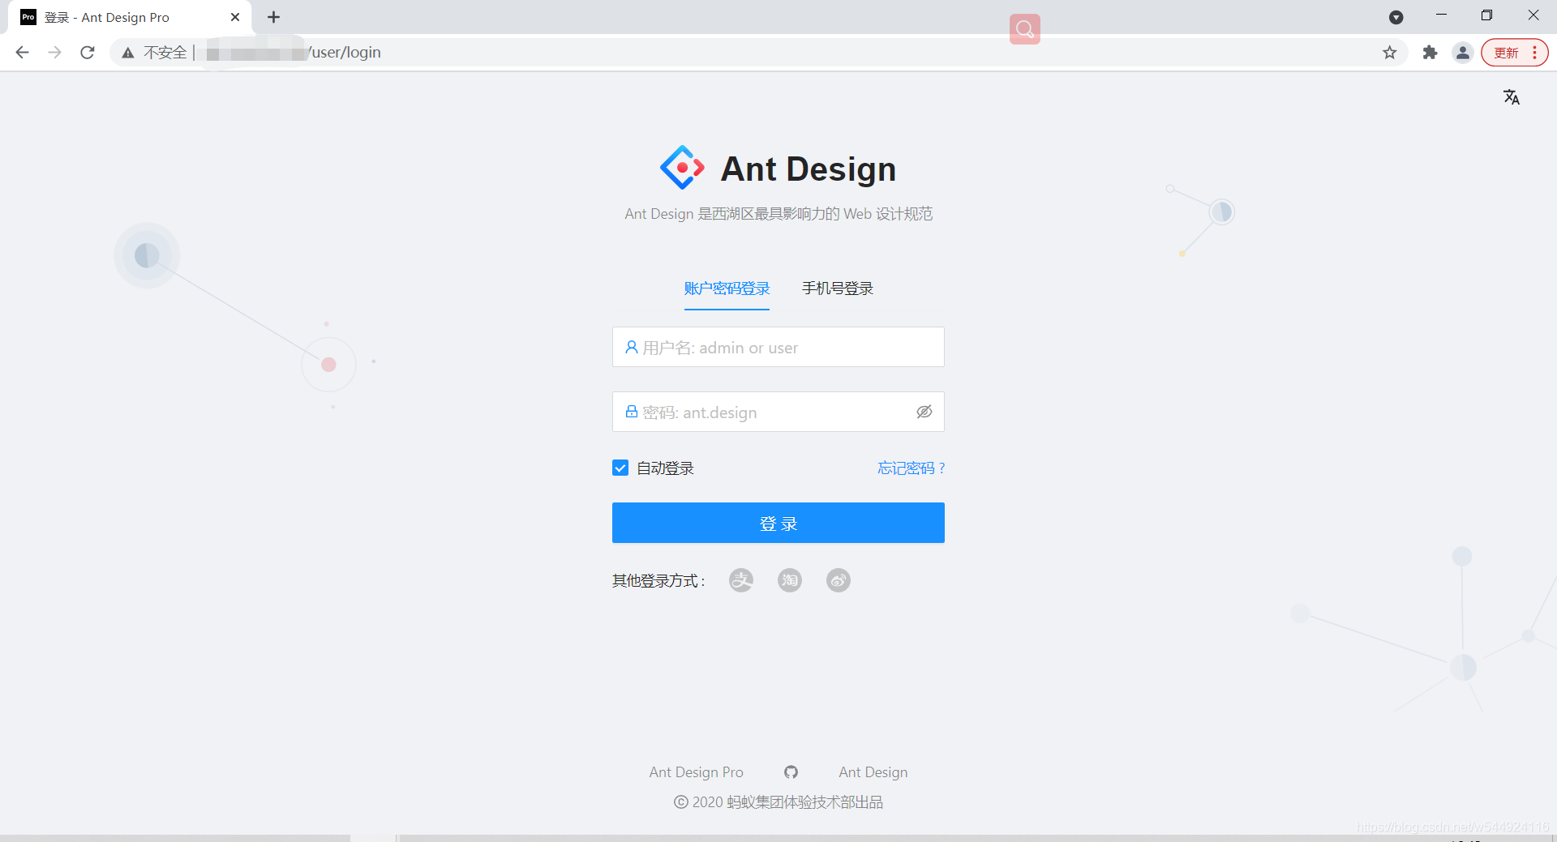Screen dimensions: 1557x842
Task: Log in with the Weibo icon
Action: (x=839, y=580)
